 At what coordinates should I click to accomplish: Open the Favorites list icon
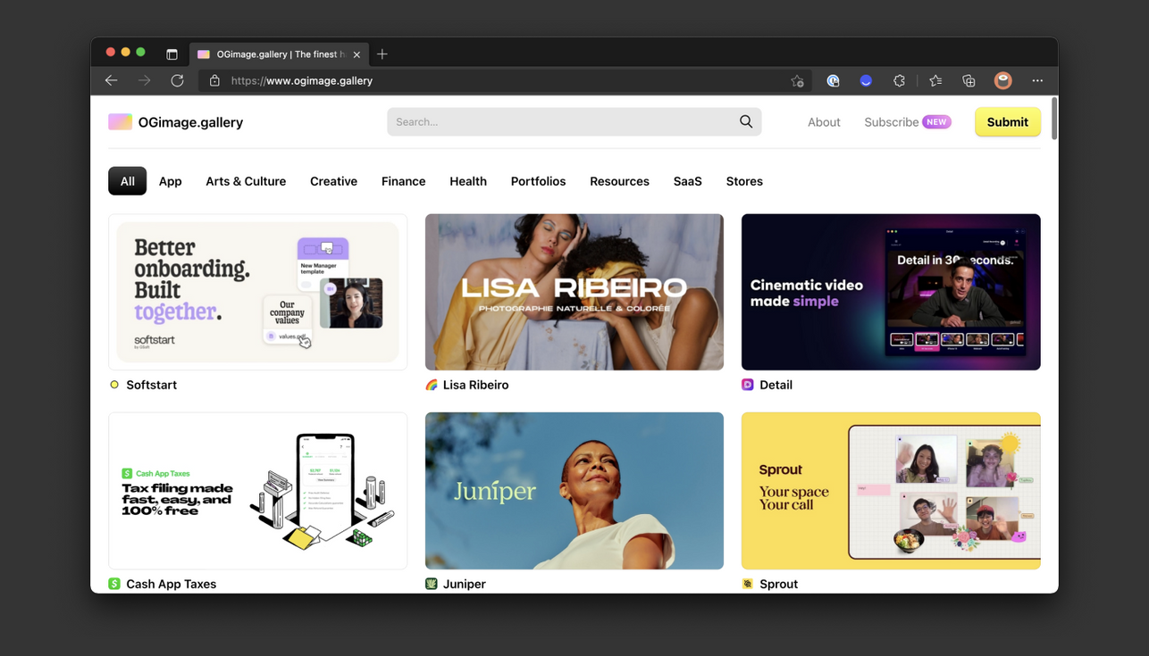935,81
